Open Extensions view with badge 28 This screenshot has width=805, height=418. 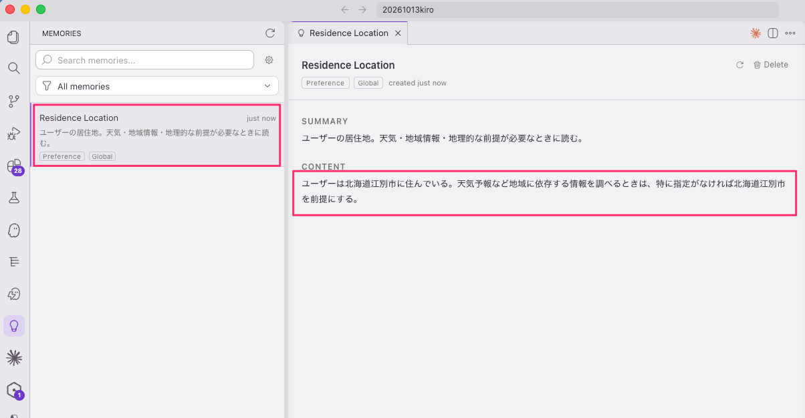pos(14,166)
